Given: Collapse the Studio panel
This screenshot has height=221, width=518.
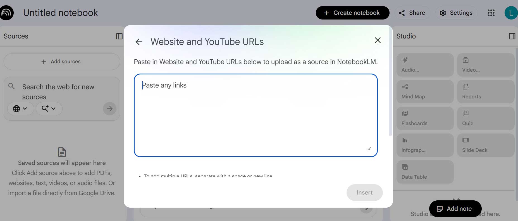Looking at the screenshot, I should point(512,36).
